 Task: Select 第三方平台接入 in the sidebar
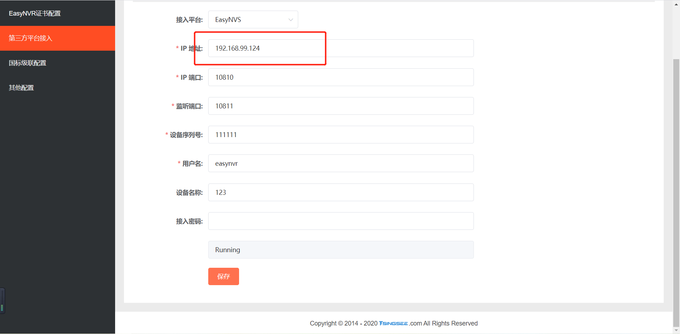(x=57, y=38)
